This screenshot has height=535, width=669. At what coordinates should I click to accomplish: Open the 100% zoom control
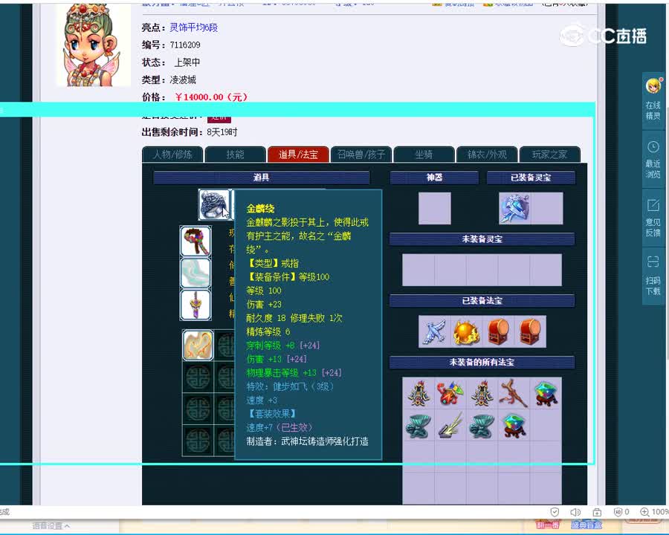(654, 512)
